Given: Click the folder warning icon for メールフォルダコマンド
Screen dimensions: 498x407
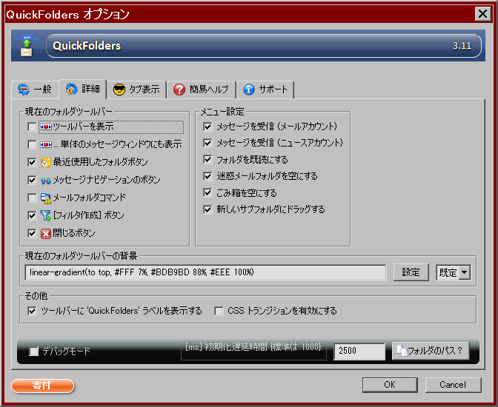Looking at the screenshot, I should click(46, 198).
